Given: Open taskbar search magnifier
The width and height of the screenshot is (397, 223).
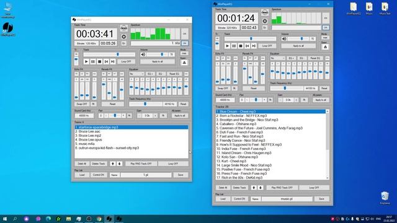Looking at the screenshot, I should (x=15, y=219).
